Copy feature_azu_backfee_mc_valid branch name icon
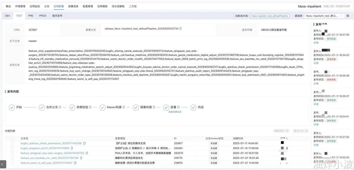This screenshot has width=354, height=170. tap(81, 158)
